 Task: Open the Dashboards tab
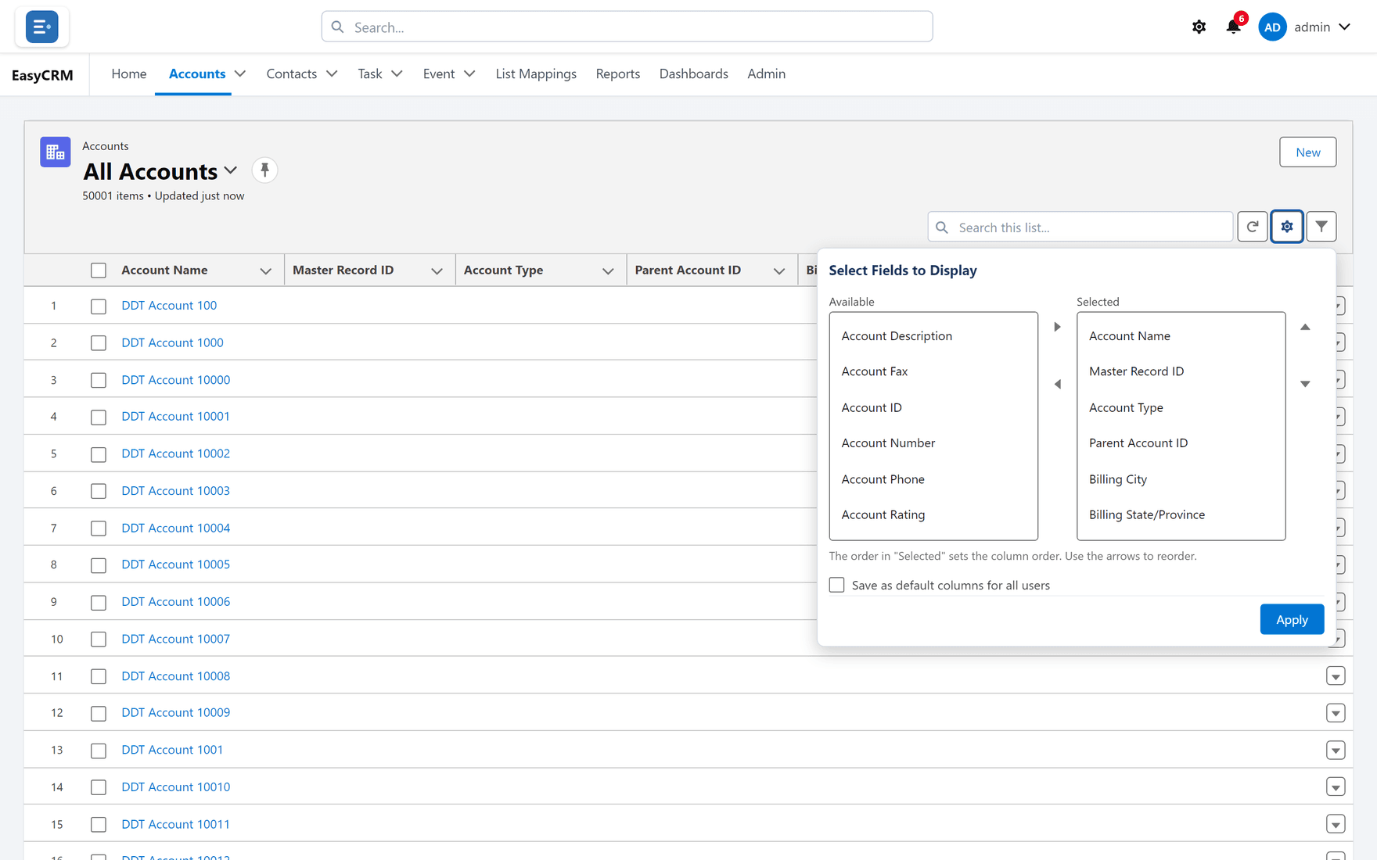point(693,73)
